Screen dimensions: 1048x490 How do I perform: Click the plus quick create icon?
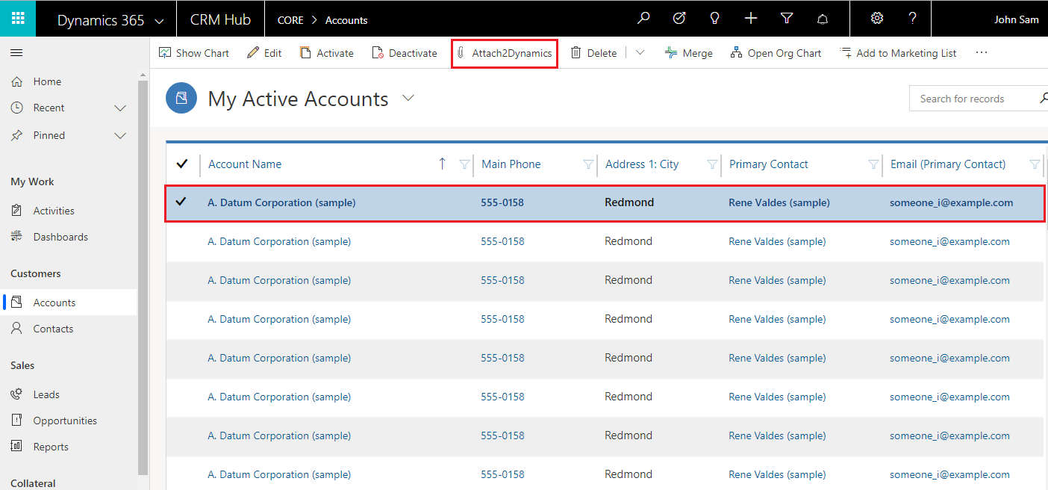point(751,19)
